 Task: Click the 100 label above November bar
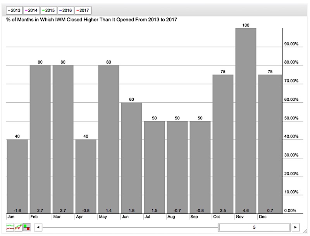point(246,25)
